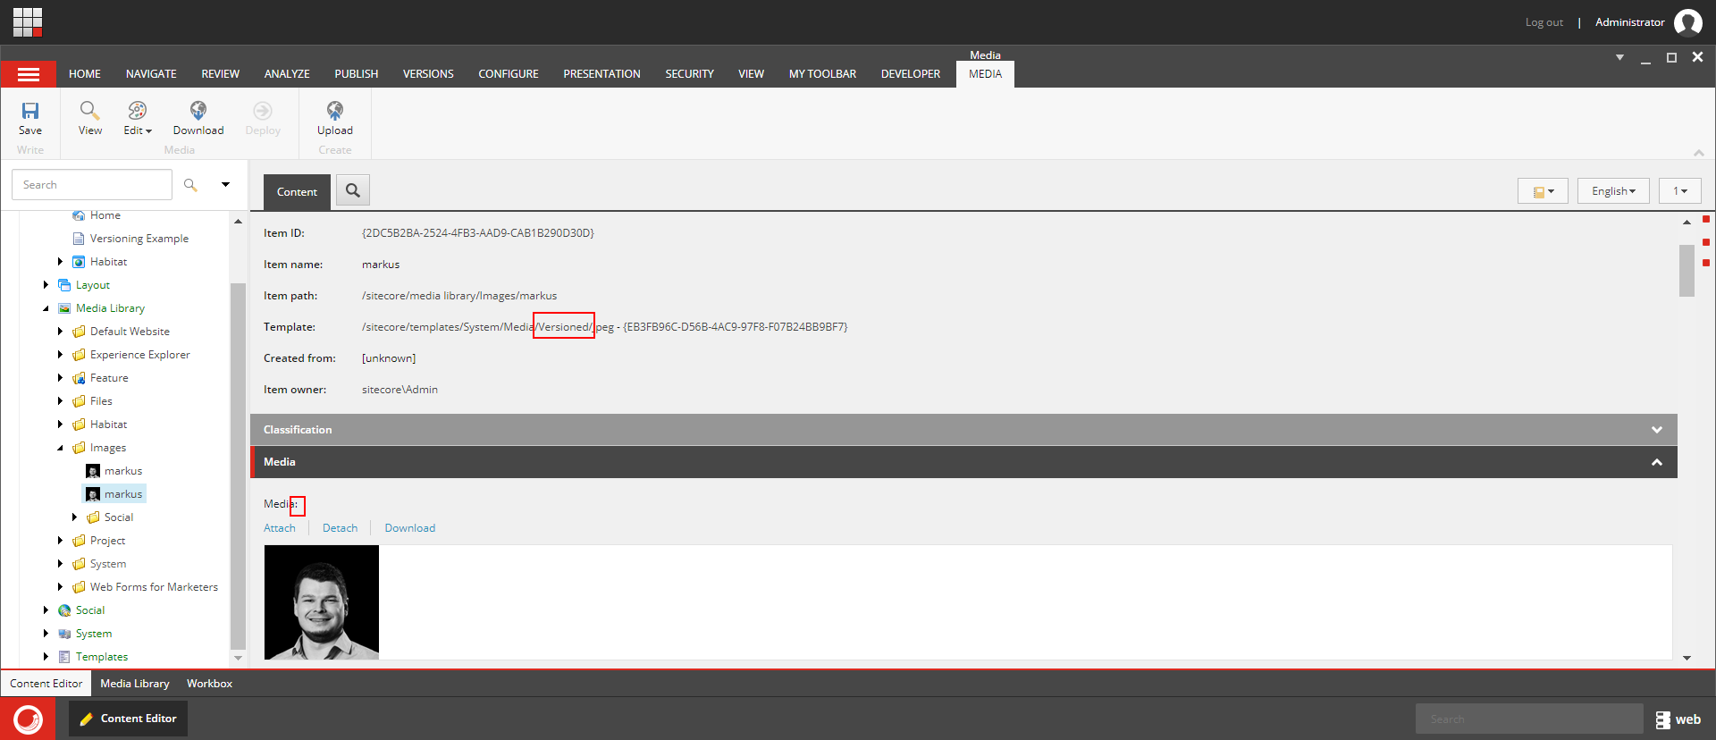Select the MEDIA ribbon tab
The width and height of the screenshot is (1716, 740).
[x=985, y=74]
